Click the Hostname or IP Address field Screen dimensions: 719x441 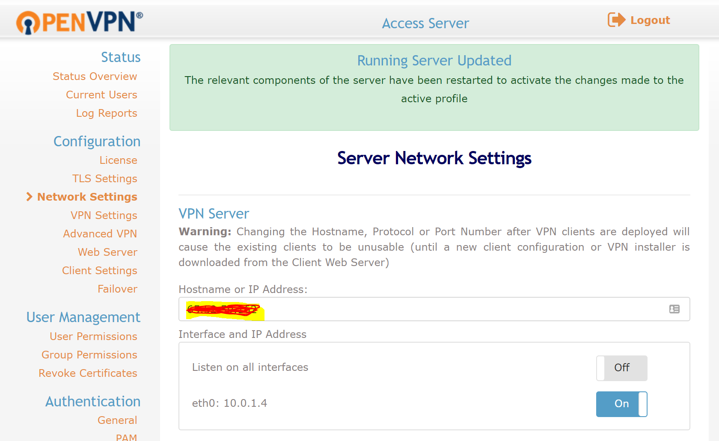tap(434, 309)
